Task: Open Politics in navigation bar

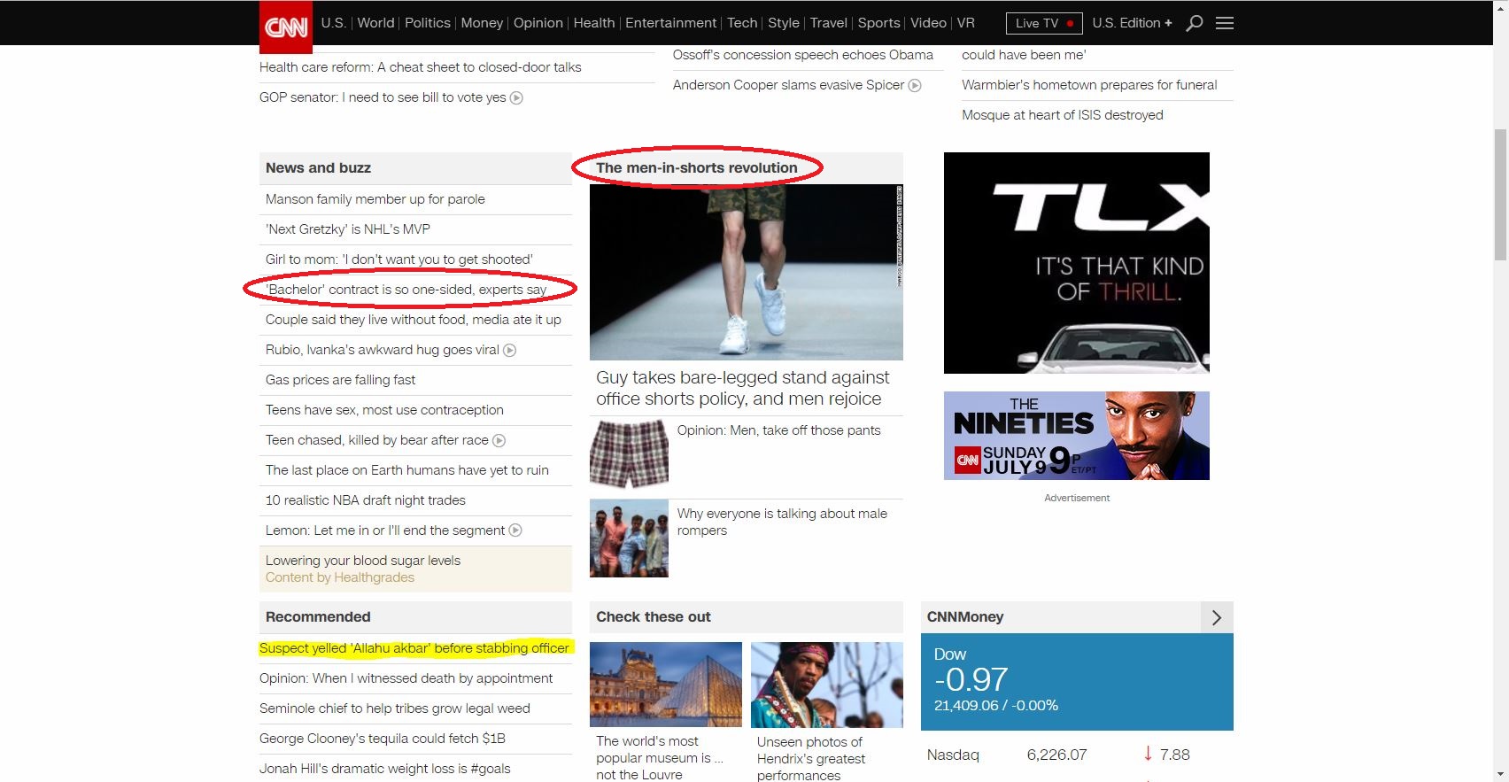Action: tap(428, 23)
